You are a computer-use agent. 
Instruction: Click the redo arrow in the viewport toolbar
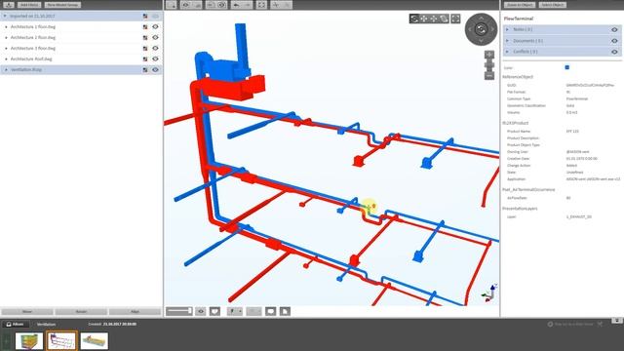(247, 5)
